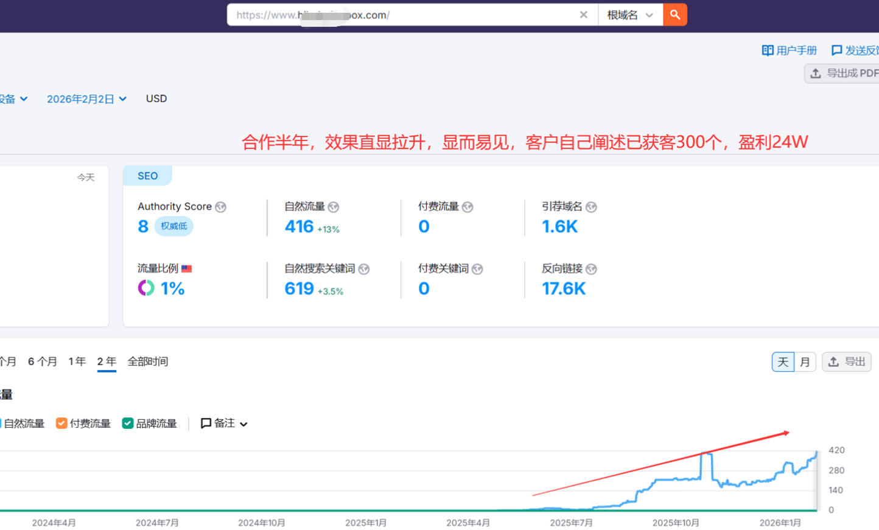Open the 根域名 scope dropdown
The image size is (879, 530).
click(x=630, y=15)
